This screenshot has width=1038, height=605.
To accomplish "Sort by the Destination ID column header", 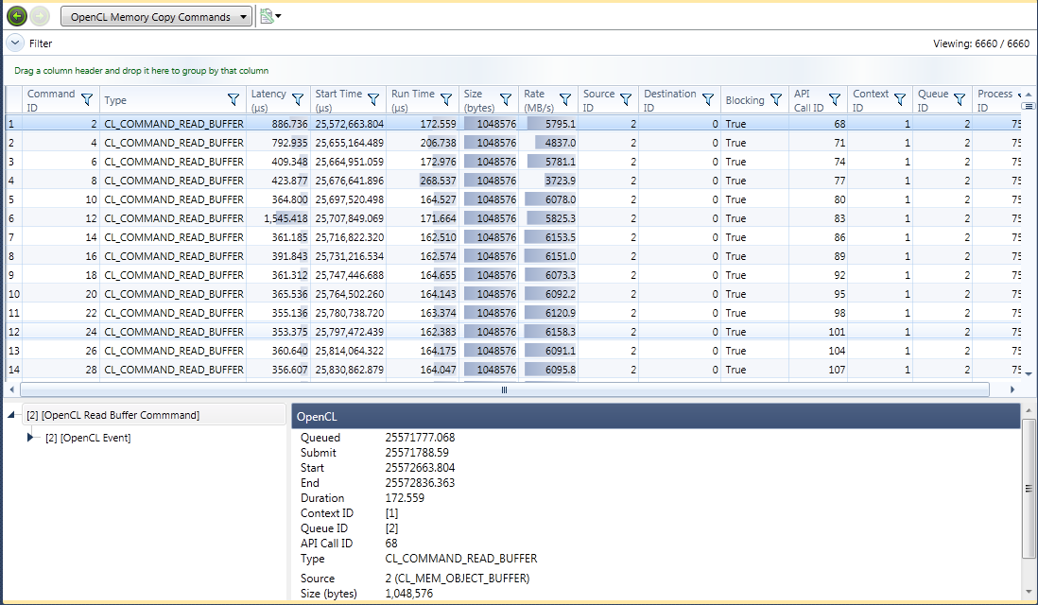I will (x=669, y=99).
